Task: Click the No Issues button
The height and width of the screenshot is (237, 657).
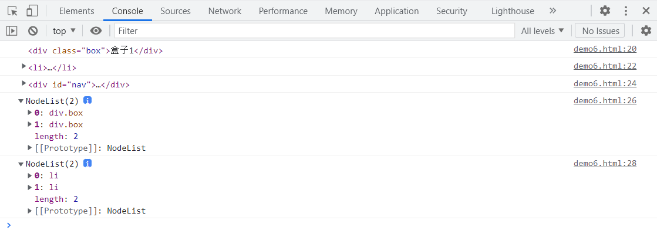Action: (601, 31)
